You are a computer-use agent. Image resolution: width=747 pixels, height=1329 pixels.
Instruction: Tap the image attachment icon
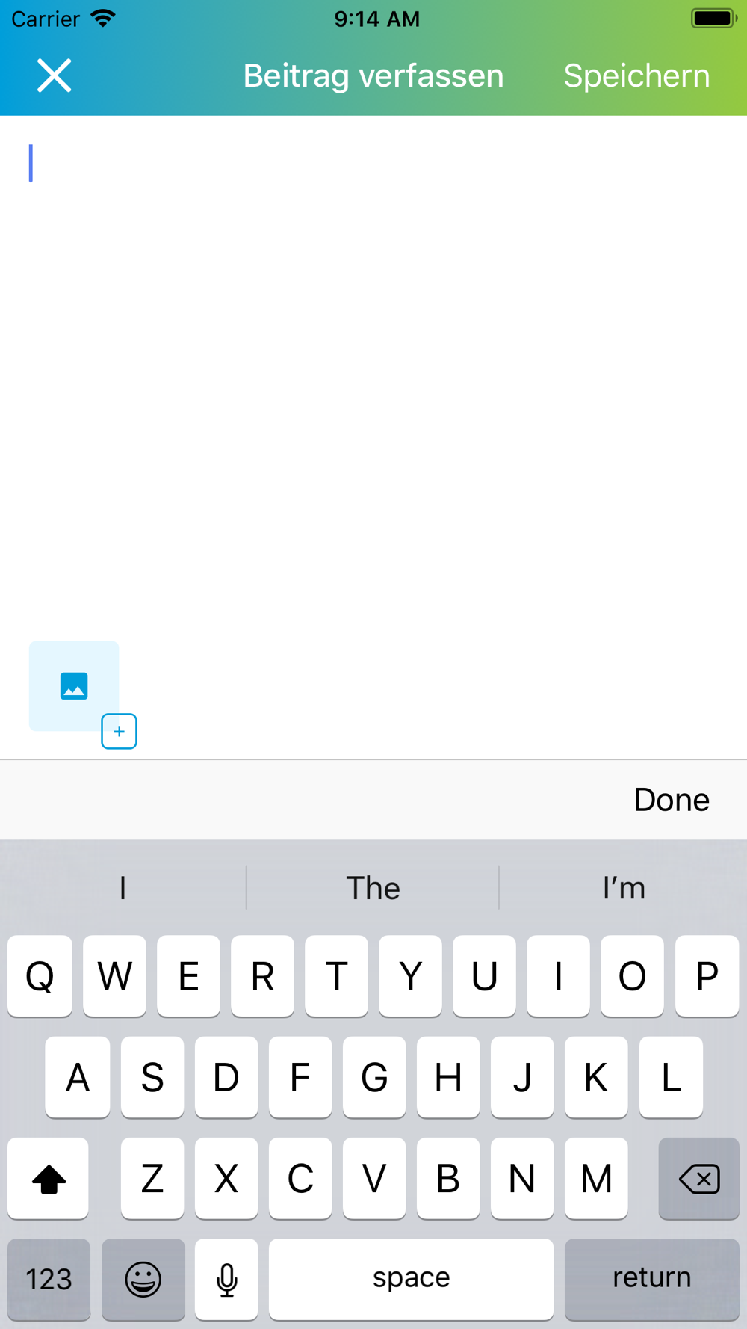coord(74,685)
